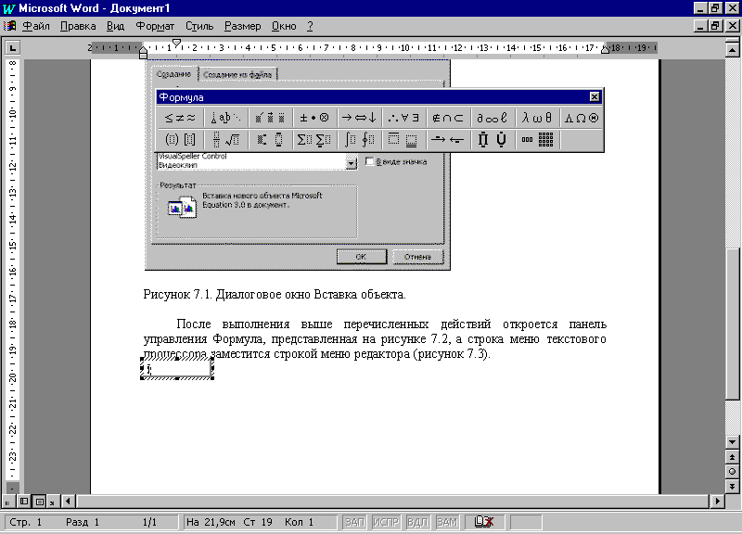Click inside the equation editing box
Screen dimensions: 742x534
coord(177,368)
